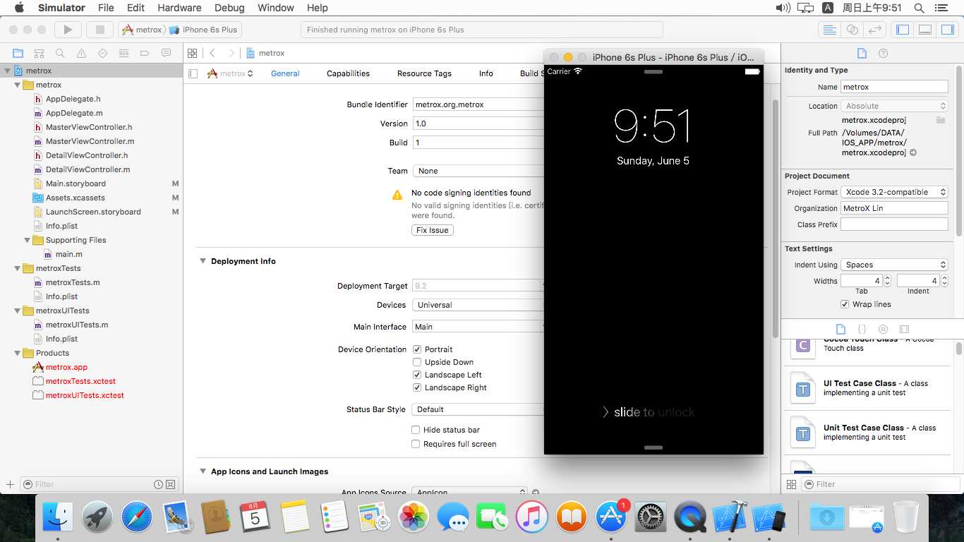
Task: Toggle the Utilities pane visibility button
Action: pos(947,30)
